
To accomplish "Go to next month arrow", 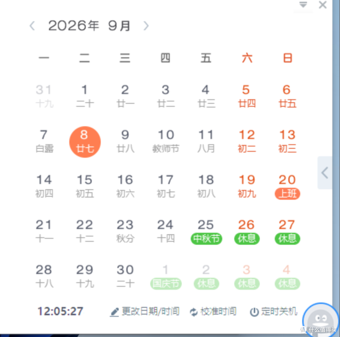I will coord(146,26).
